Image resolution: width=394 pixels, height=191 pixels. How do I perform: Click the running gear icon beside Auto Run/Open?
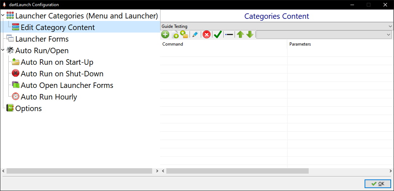coord(10,50)
